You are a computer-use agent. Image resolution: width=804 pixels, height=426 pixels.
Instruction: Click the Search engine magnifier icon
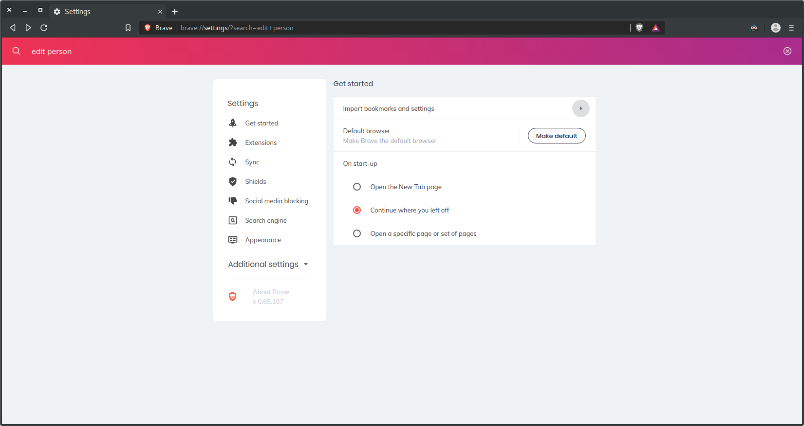coord(233,220)
